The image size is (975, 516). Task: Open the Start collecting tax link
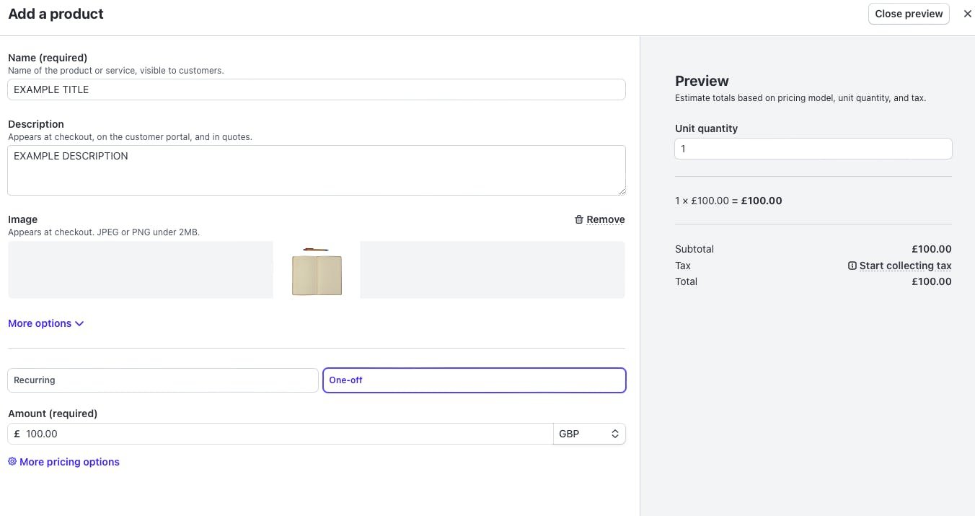[x=906, y=266]
